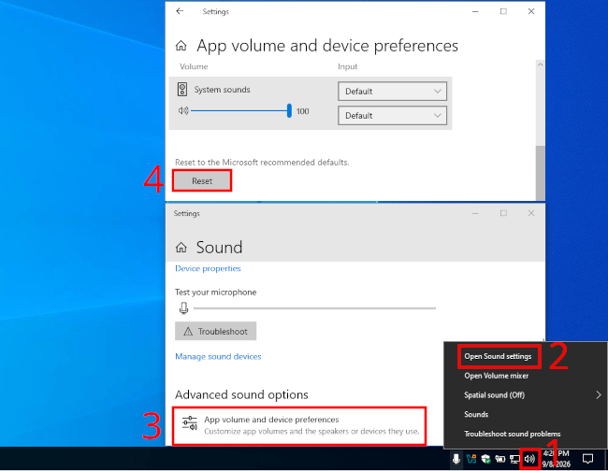Go to Settings home from App volume page
Image resolution: width=608 pixels, height=471 pixels.
pos(181,46)
